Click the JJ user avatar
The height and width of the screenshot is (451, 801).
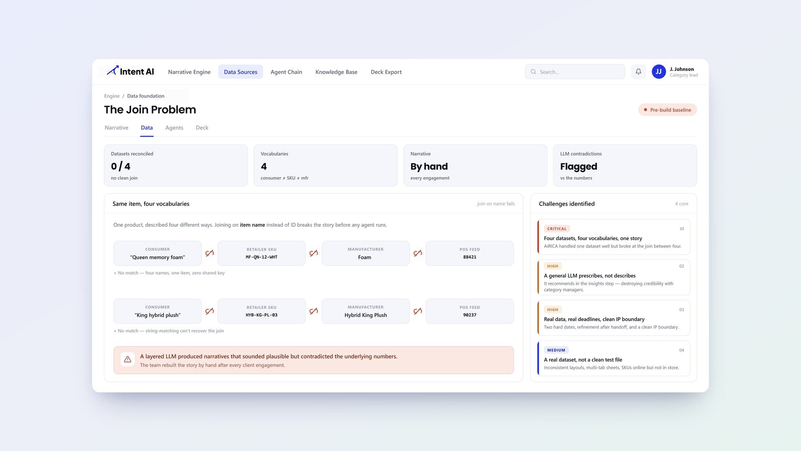(x=659, y=72)
